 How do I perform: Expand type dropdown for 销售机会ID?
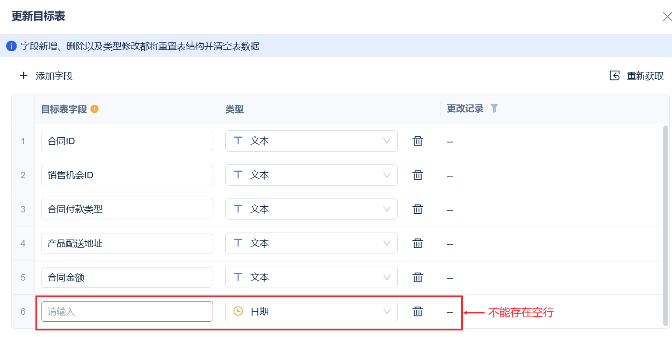311,175
